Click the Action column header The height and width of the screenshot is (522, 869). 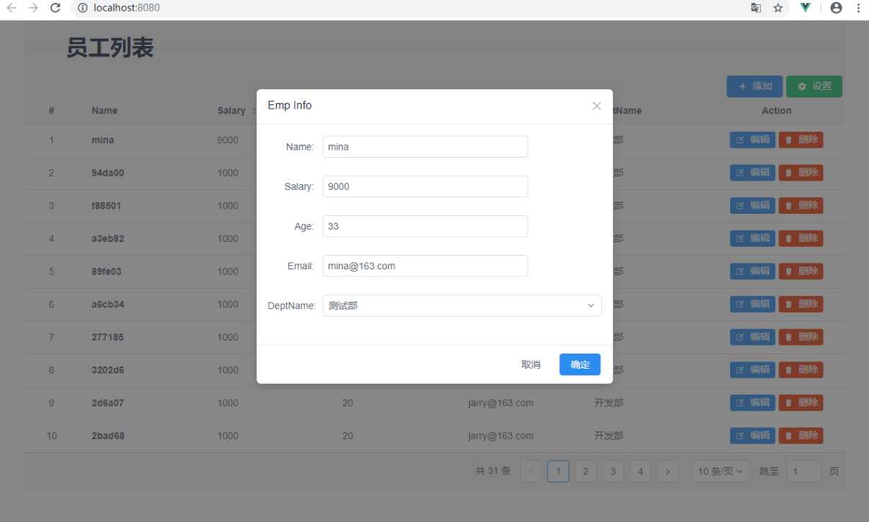coord(777,111)
